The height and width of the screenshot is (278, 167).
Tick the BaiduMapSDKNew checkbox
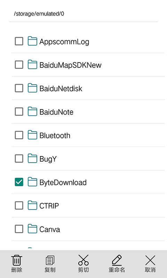(x=19, y=65)
